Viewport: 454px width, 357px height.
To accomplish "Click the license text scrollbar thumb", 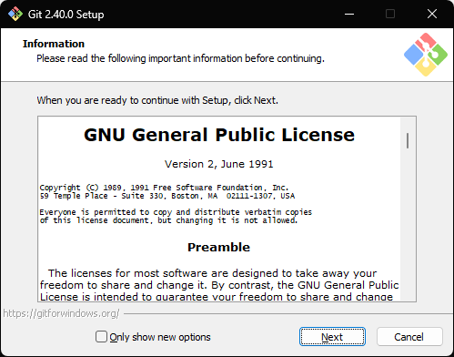I will coord(408,141).
